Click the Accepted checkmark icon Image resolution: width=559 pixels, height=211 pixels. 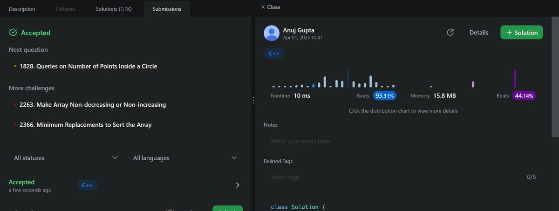tap(13, 33)
